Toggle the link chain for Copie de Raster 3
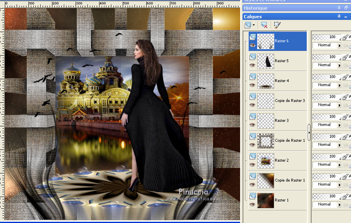This screenshot has width=351, height=223. coord(346,97)
